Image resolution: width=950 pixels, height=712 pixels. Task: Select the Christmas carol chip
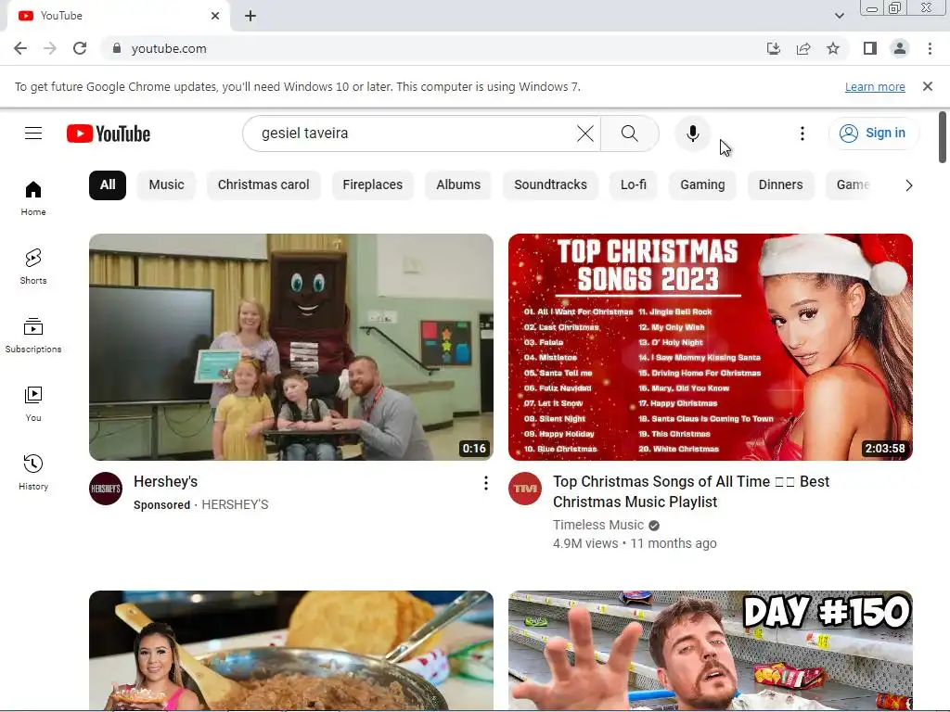(x=263, y=185)
